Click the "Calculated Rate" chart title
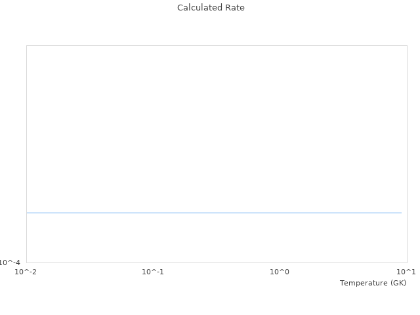The image size is (420, 315). click(211, 8)
